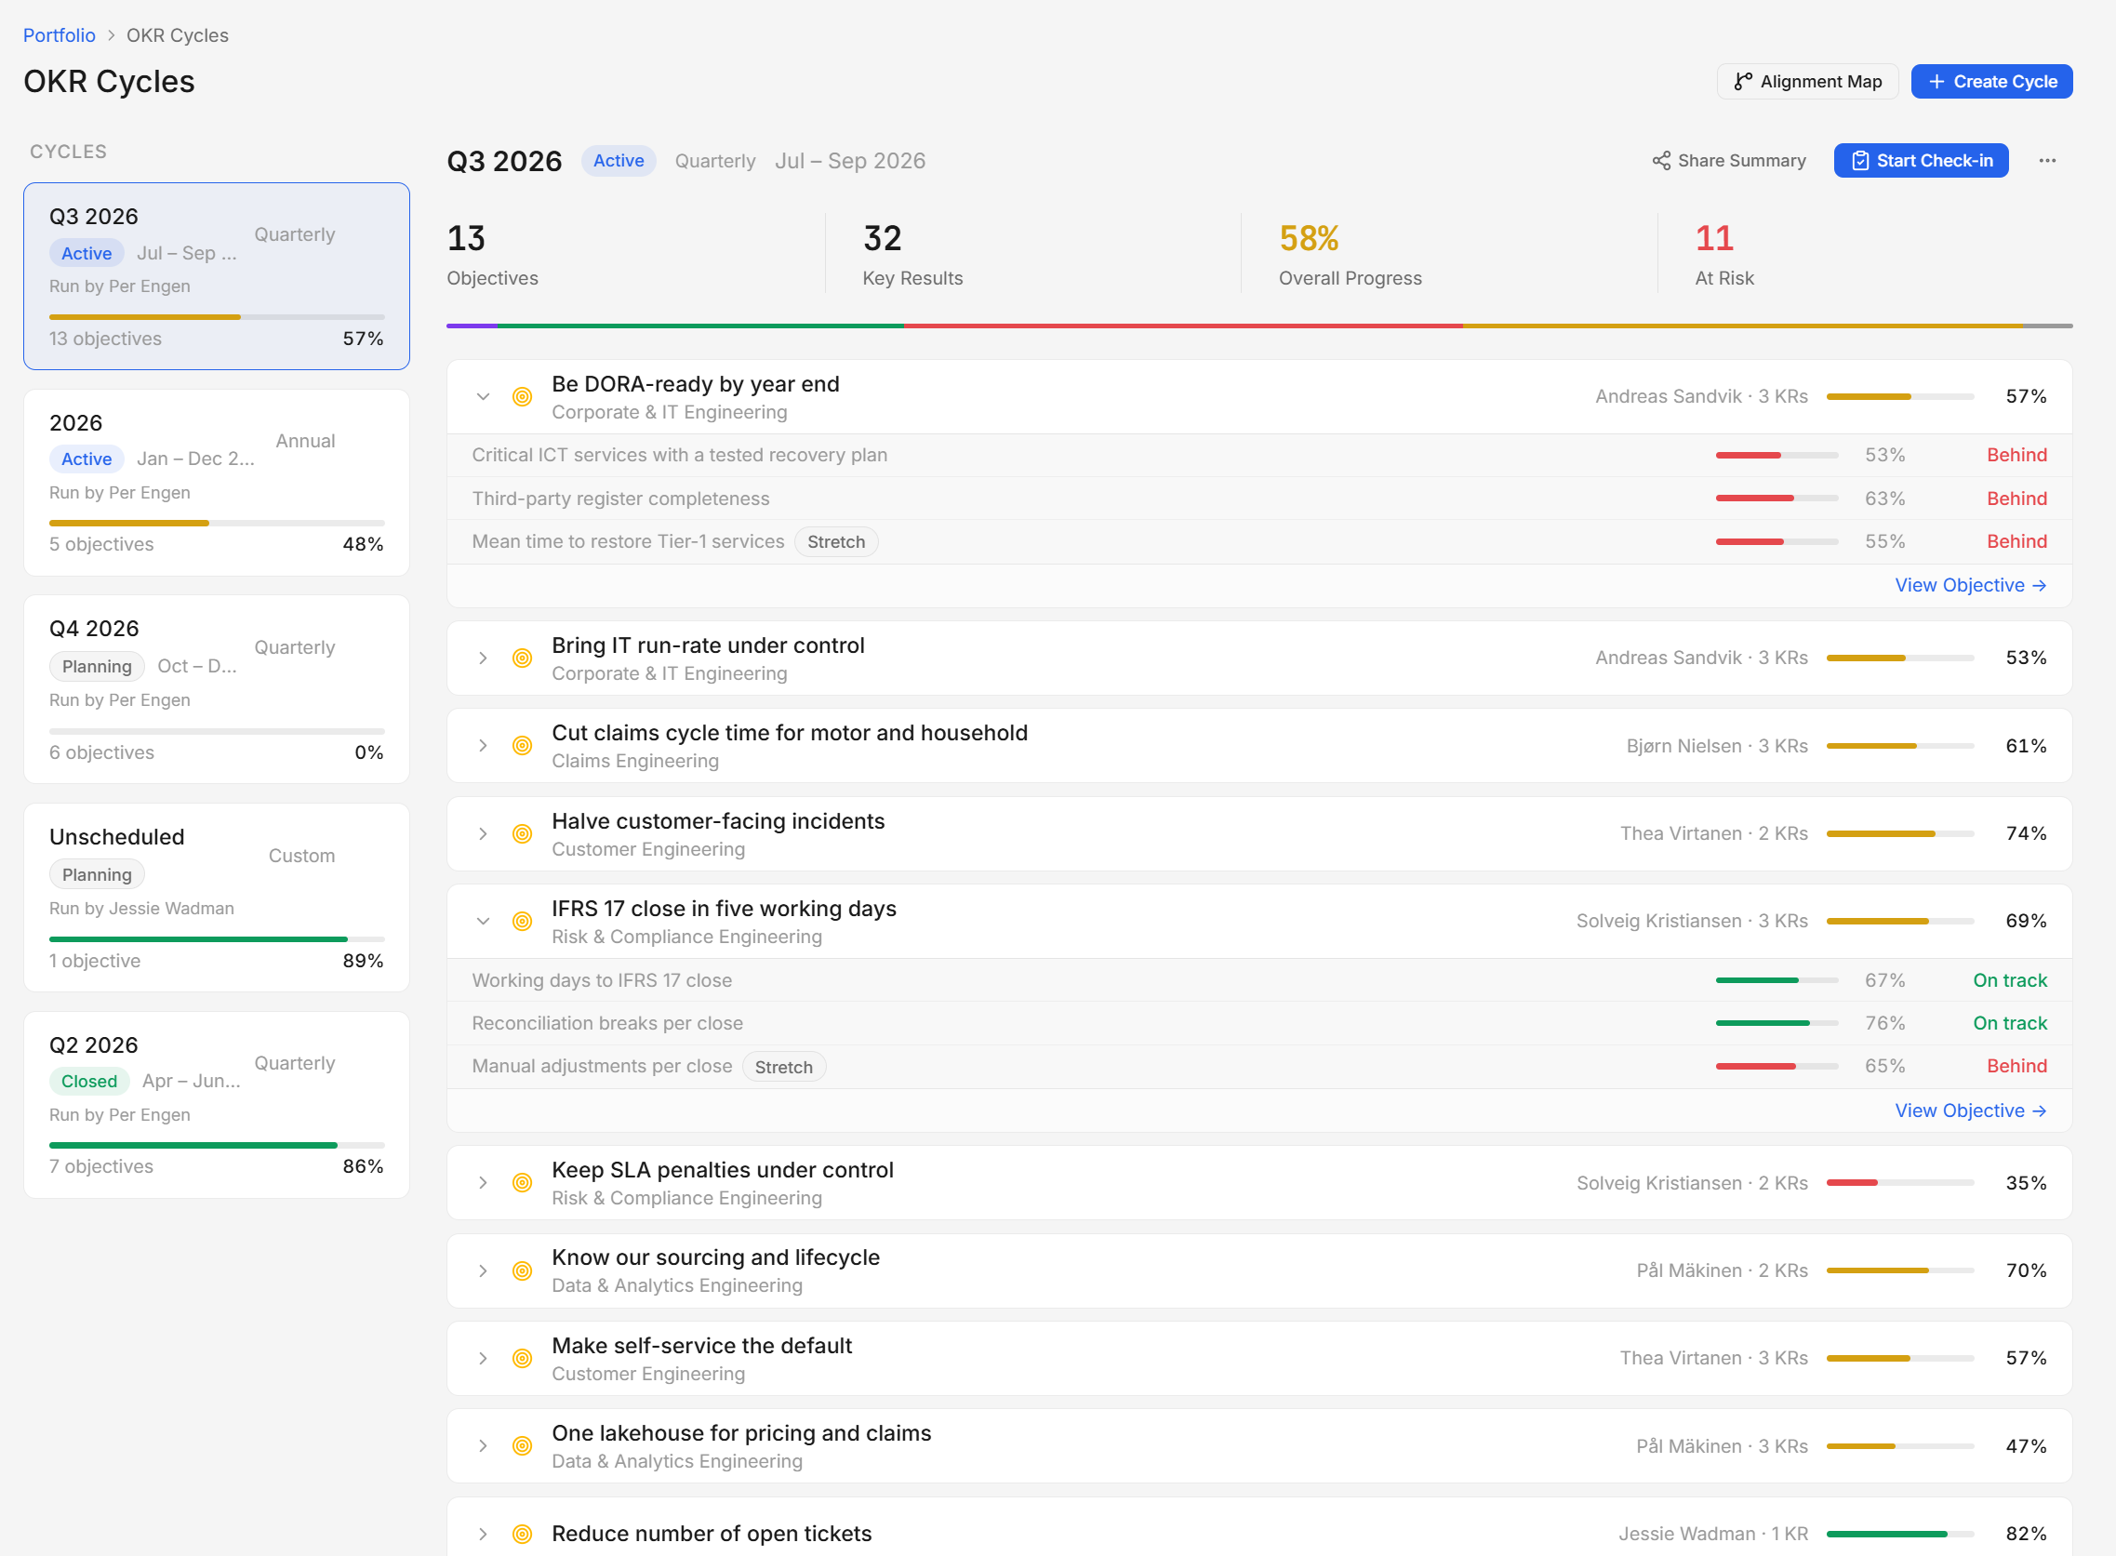Click the '11' At Risk stat

1714,239
